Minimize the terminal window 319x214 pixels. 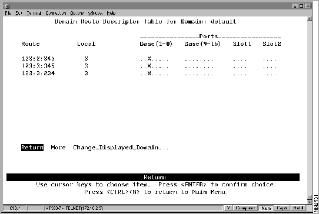295,6
